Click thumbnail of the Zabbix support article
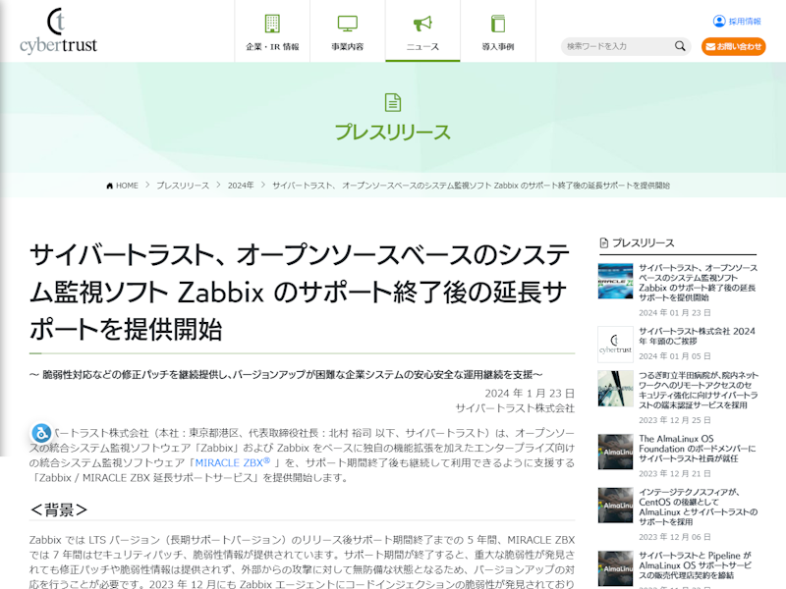Screen dimensions: 786x589 coord(616,281)
